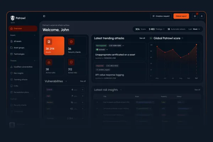Open the Last Week period dropdown
The image size is (213, 142).
click(194, 29)
